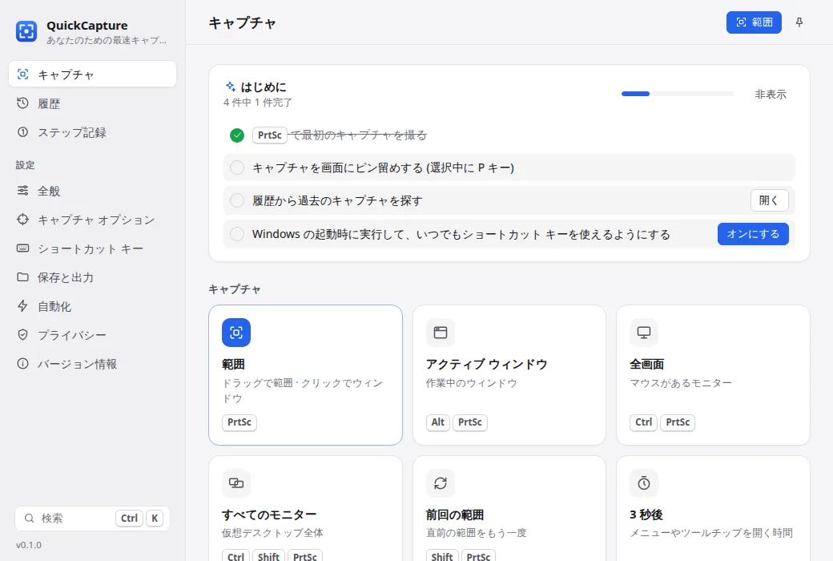Open キャプチャ in the sidebar
This screenshot has width=833, height=561.
coord(92,74)
